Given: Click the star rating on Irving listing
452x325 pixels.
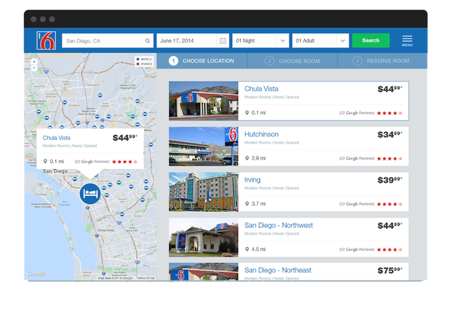Looking at the screenshot, I should click(389, 204).
